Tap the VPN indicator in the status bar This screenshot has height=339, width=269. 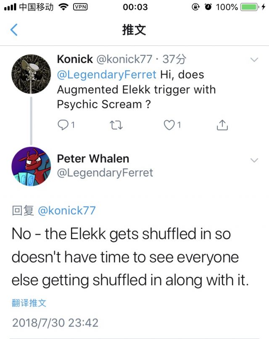[x=79, y=6]
